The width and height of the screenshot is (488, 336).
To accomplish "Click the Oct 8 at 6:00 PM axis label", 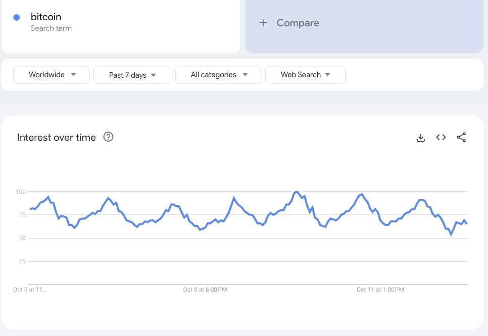I will [205, 290].
